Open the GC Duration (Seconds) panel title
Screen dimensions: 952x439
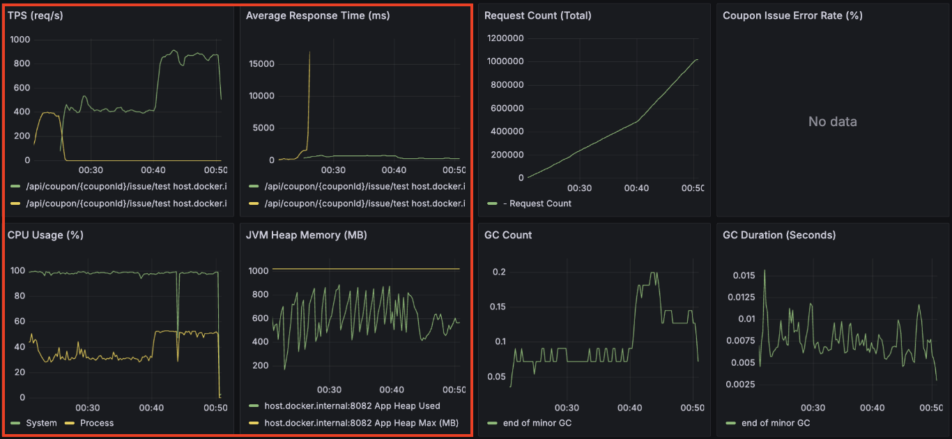(x=779, y=235)
